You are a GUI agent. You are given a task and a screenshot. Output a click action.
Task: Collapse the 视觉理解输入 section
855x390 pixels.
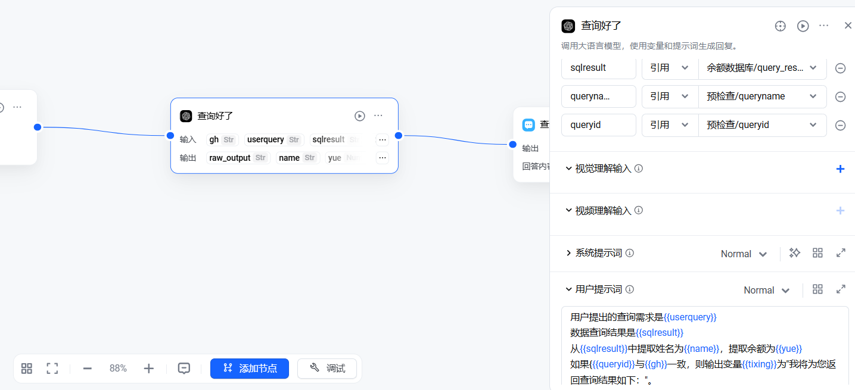pyautogui.click(x=568, y=169)
